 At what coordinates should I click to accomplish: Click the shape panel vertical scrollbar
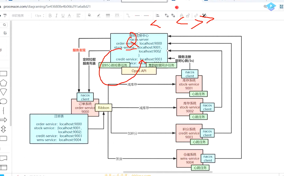(x=11, y=73)
